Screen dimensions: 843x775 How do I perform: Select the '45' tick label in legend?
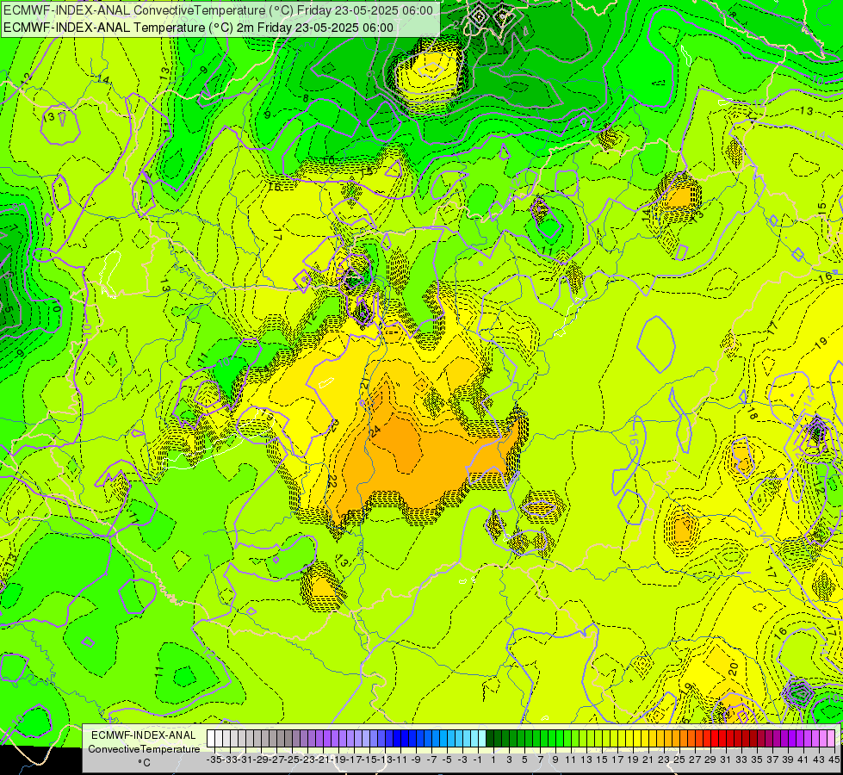click(x=834, y=760)
